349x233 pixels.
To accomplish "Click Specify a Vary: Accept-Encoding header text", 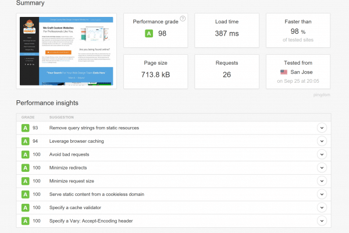I will (x=91, y=221).
